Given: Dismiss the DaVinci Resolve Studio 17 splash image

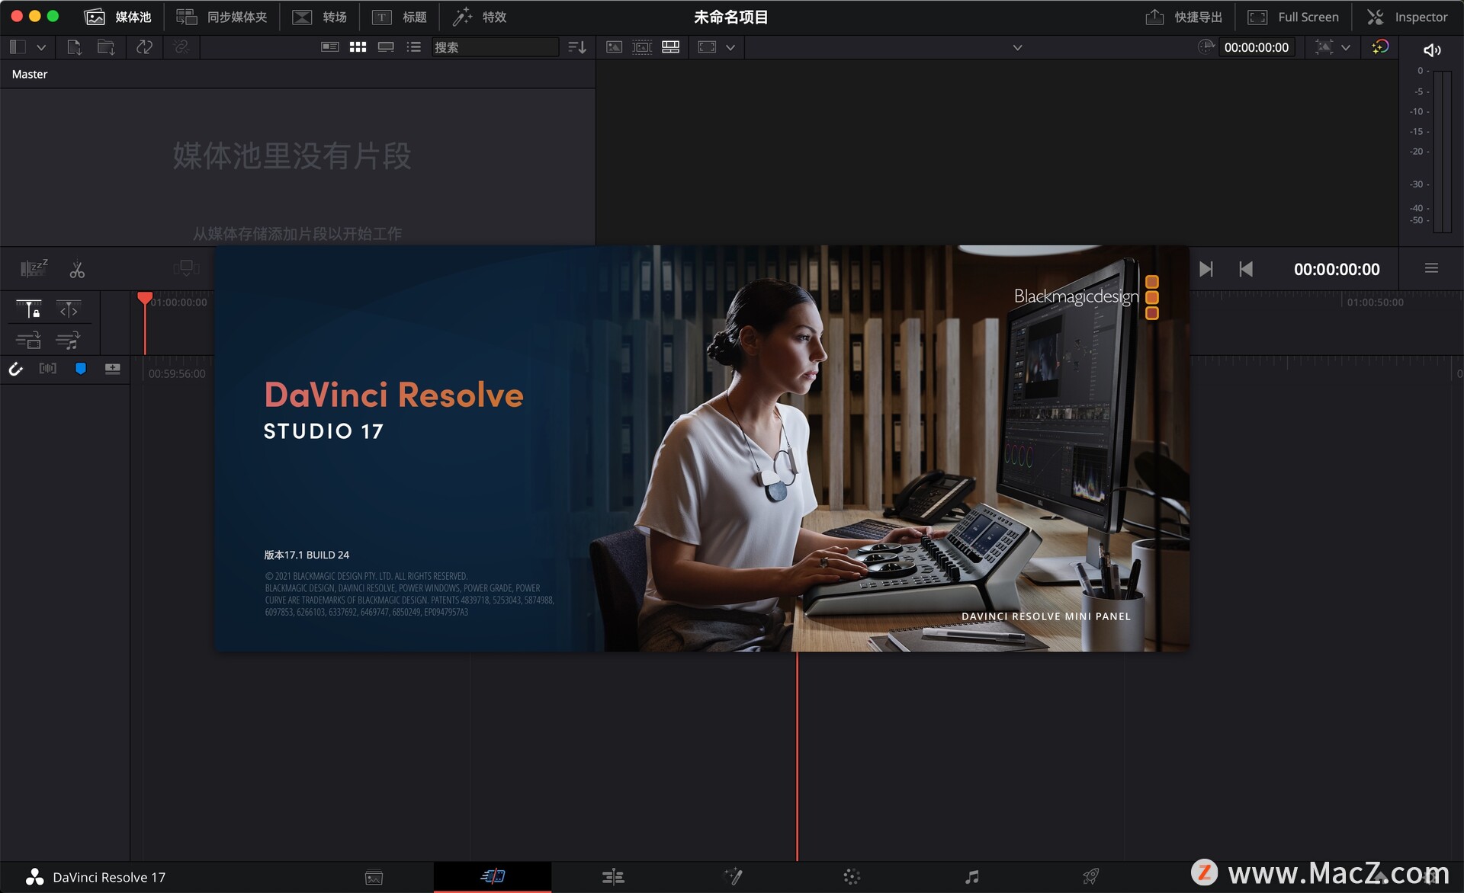Looking at the screenshot, I should tap(701, 448).
